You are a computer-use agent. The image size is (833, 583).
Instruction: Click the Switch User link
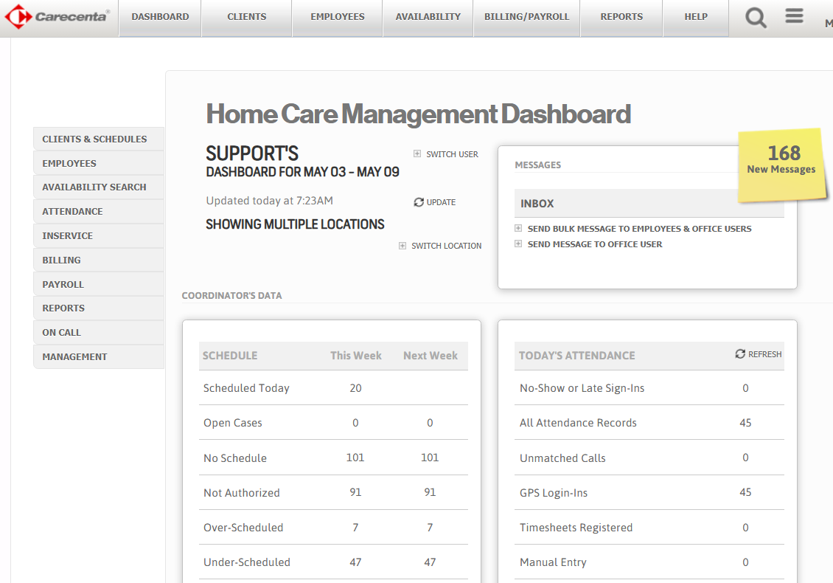pos(452,154)
